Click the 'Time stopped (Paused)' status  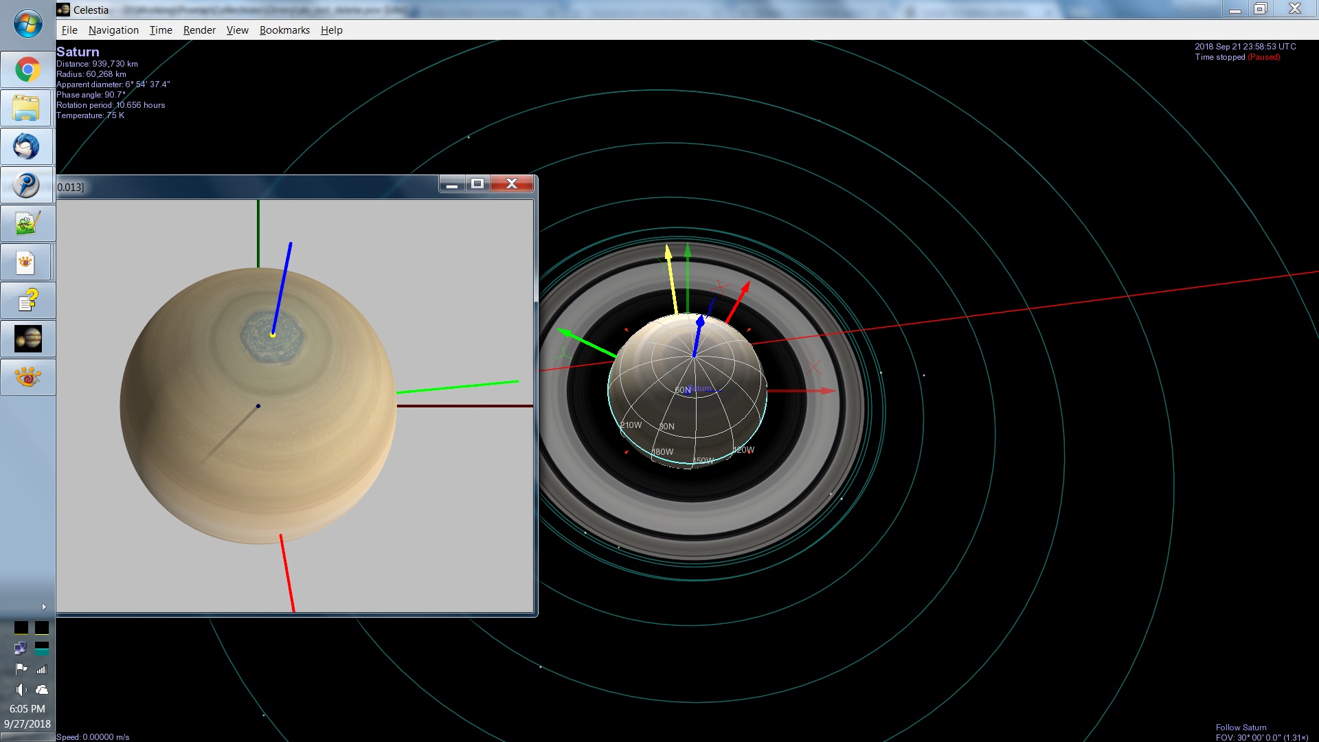[1237, 57]
